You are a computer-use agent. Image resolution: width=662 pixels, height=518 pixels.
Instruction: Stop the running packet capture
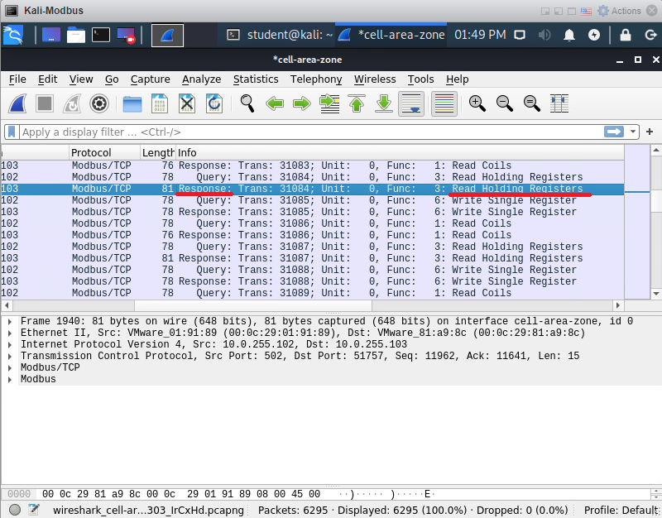click(45, 103)
